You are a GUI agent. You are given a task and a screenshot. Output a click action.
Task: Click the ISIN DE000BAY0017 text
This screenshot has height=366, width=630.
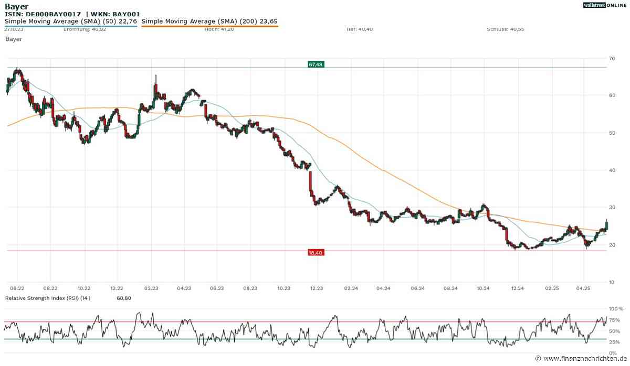click(43, 14)
